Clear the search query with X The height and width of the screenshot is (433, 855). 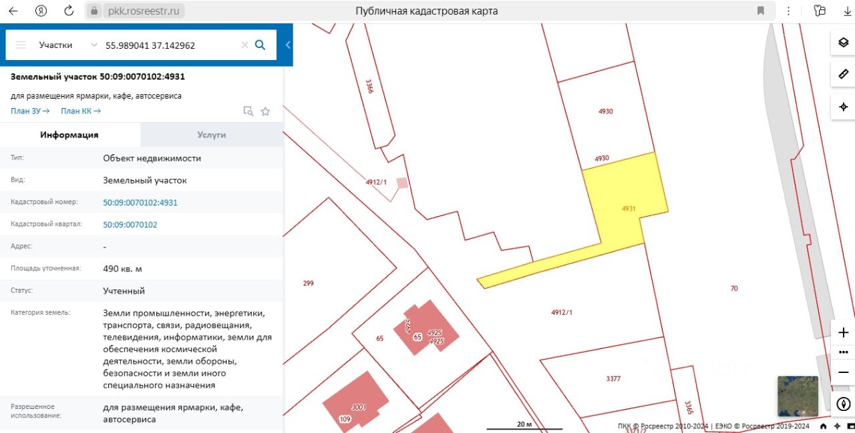click(x=244, y=45)
